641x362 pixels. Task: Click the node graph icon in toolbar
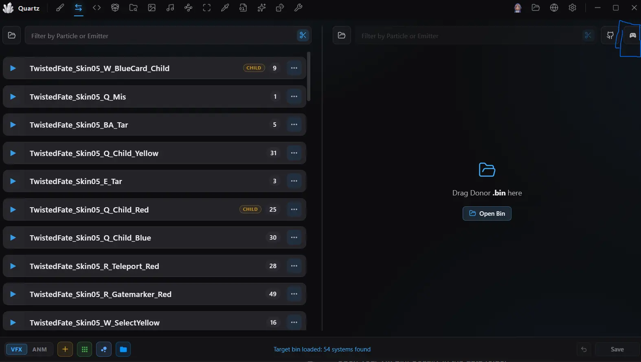[x=188, y=8]
